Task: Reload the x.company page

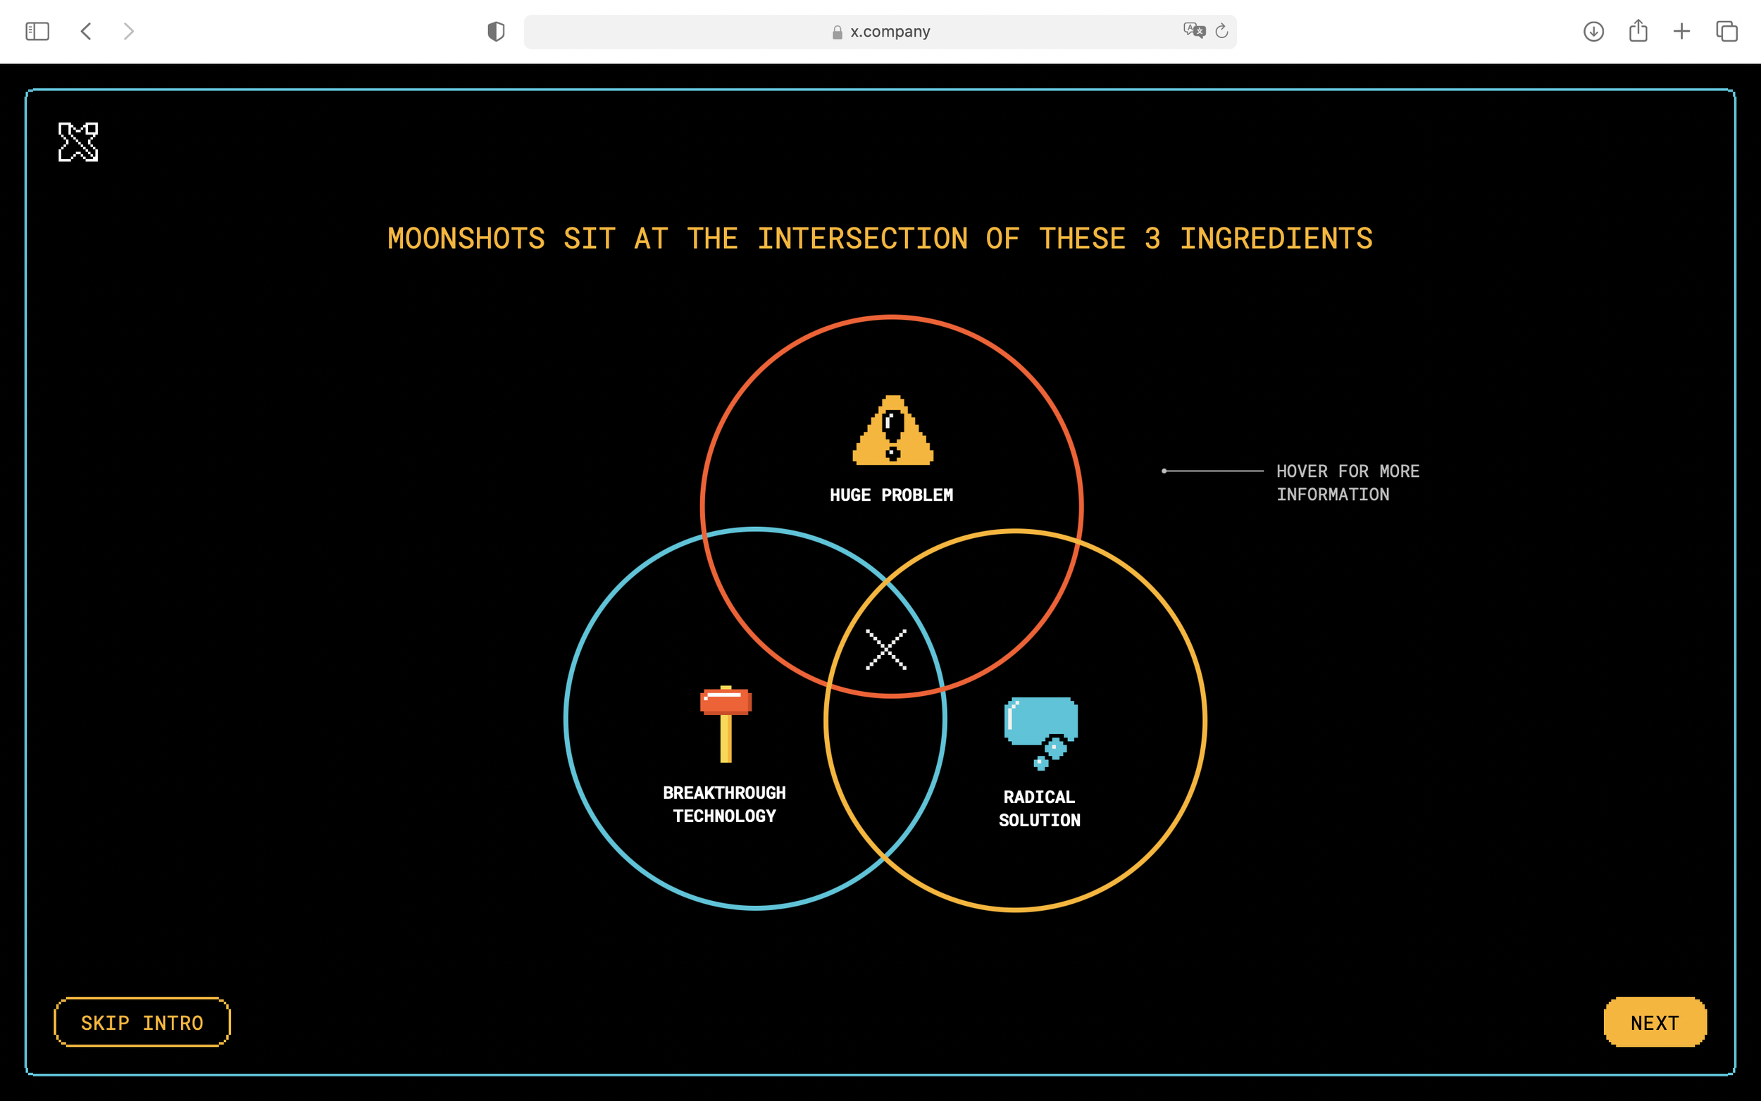Action: (1221, 30)
